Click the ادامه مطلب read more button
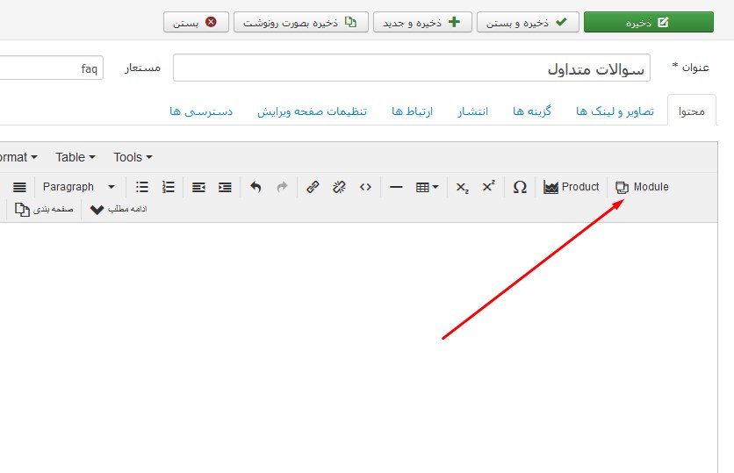 (x=118, y=209)
